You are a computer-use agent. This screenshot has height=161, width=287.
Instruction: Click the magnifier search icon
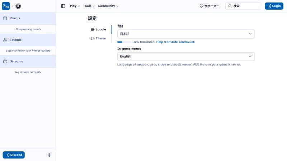pyautogui.click(x=230, y=6)
